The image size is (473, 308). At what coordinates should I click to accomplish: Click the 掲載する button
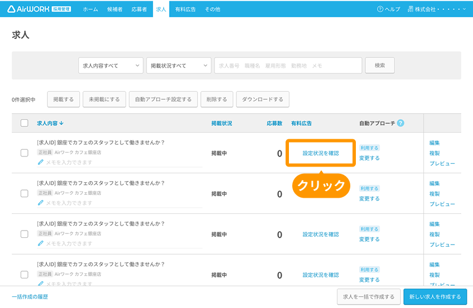click(x=64, y=99)
